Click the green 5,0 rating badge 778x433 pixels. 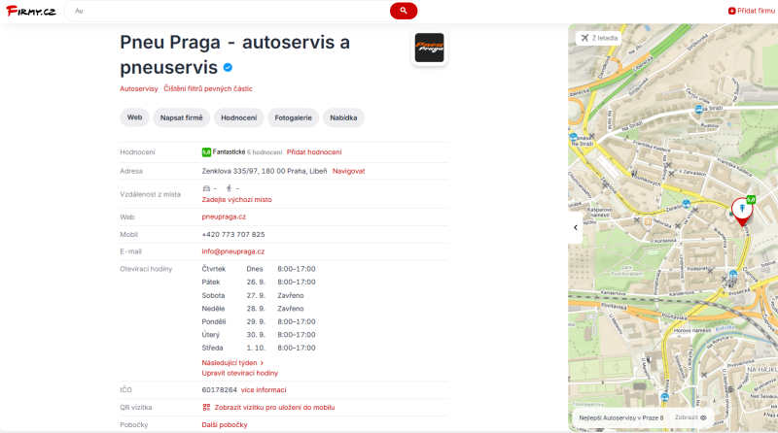(x=206, y=152)
